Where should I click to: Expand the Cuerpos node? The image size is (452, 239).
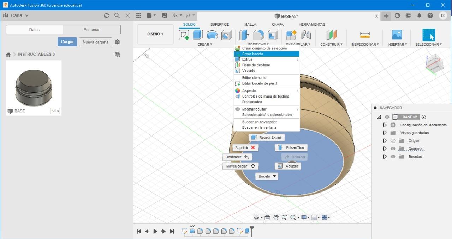click(x=385, y=149)
